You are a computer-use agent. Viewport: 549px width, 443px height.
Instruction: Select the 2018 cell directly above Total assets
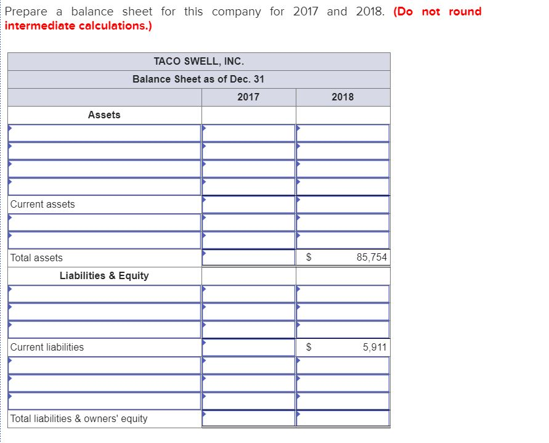(343, 240)
